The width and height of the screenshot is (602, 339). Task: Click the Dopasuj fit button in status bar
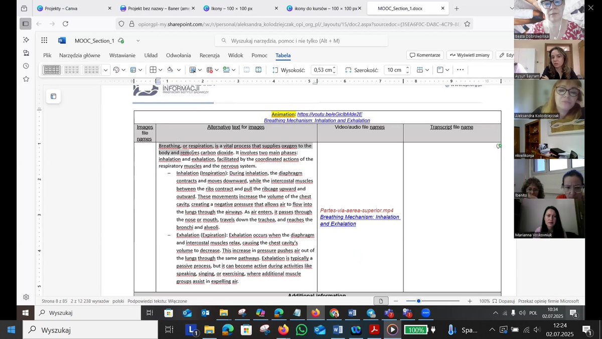[x=504, y=301]
